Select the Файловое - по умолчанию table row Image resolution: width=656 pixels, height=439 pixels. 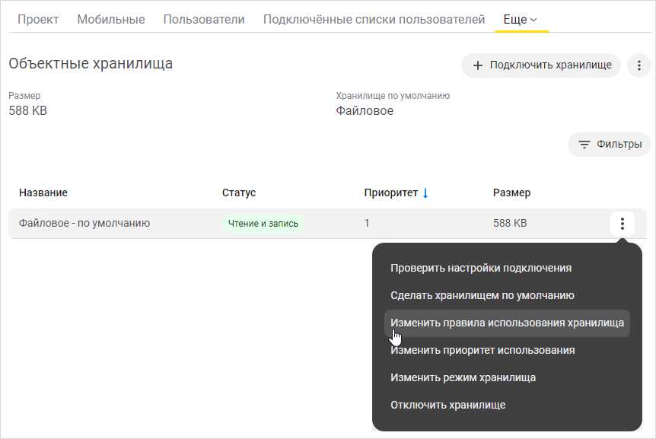pyautogui.click(x=228, y=223)
